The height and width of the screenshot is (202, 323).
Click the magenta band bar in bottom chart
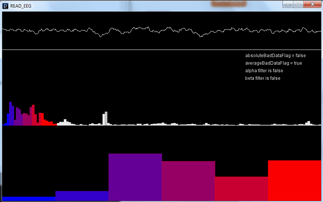188,181
